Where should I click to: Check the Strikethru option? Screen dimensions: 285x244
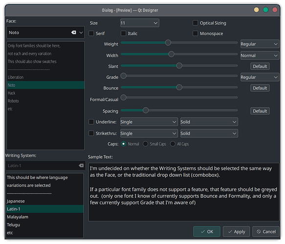[91, 133]
